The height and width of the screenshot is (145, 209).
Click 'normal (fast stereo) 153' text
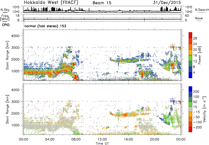click(x=45, y=26)
